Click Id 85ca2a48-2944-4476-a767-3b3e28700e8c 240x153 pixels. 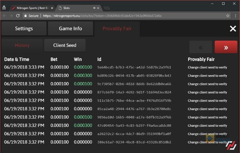134,109
